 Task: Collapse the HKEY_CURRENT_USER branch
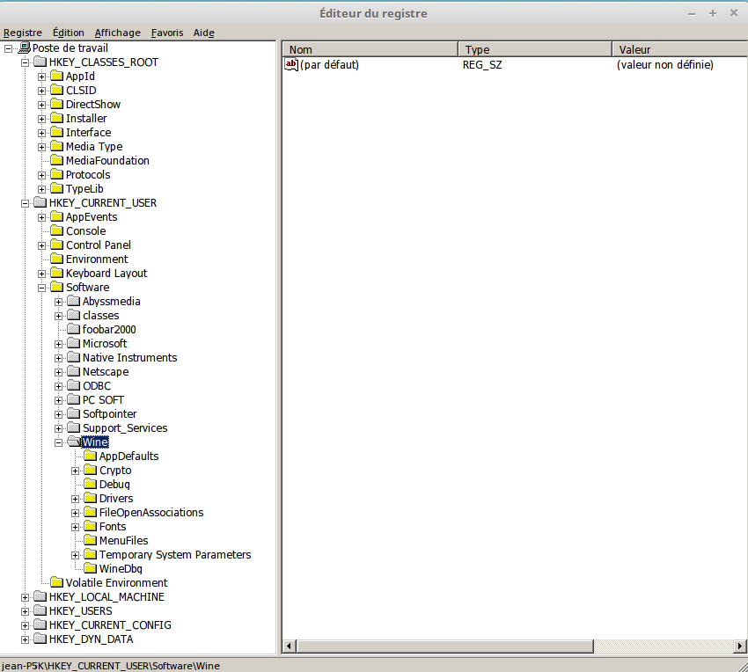tap(25, 204)
